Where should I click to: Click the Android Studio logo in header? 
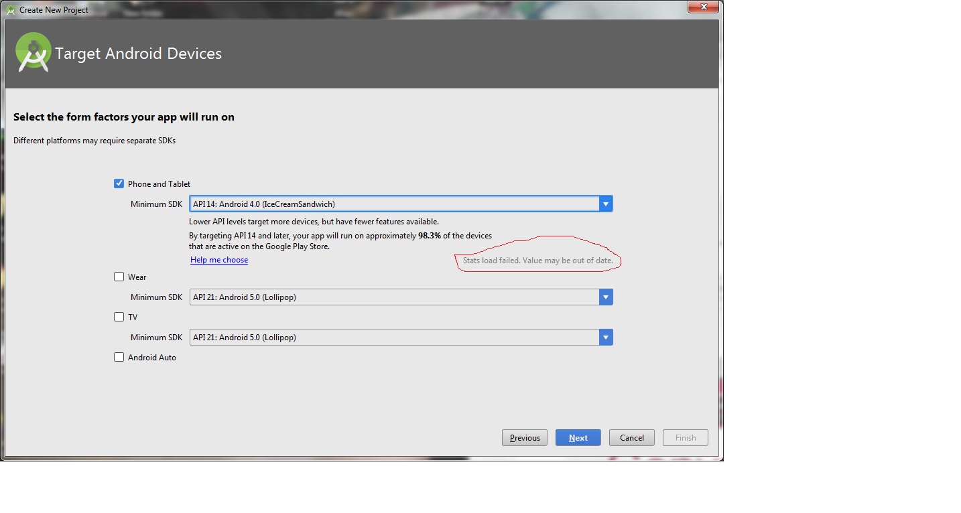point(34,53)
